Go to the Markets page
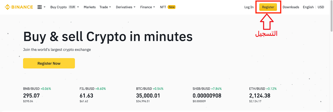The image size is (333, 112). coord(90,7)
